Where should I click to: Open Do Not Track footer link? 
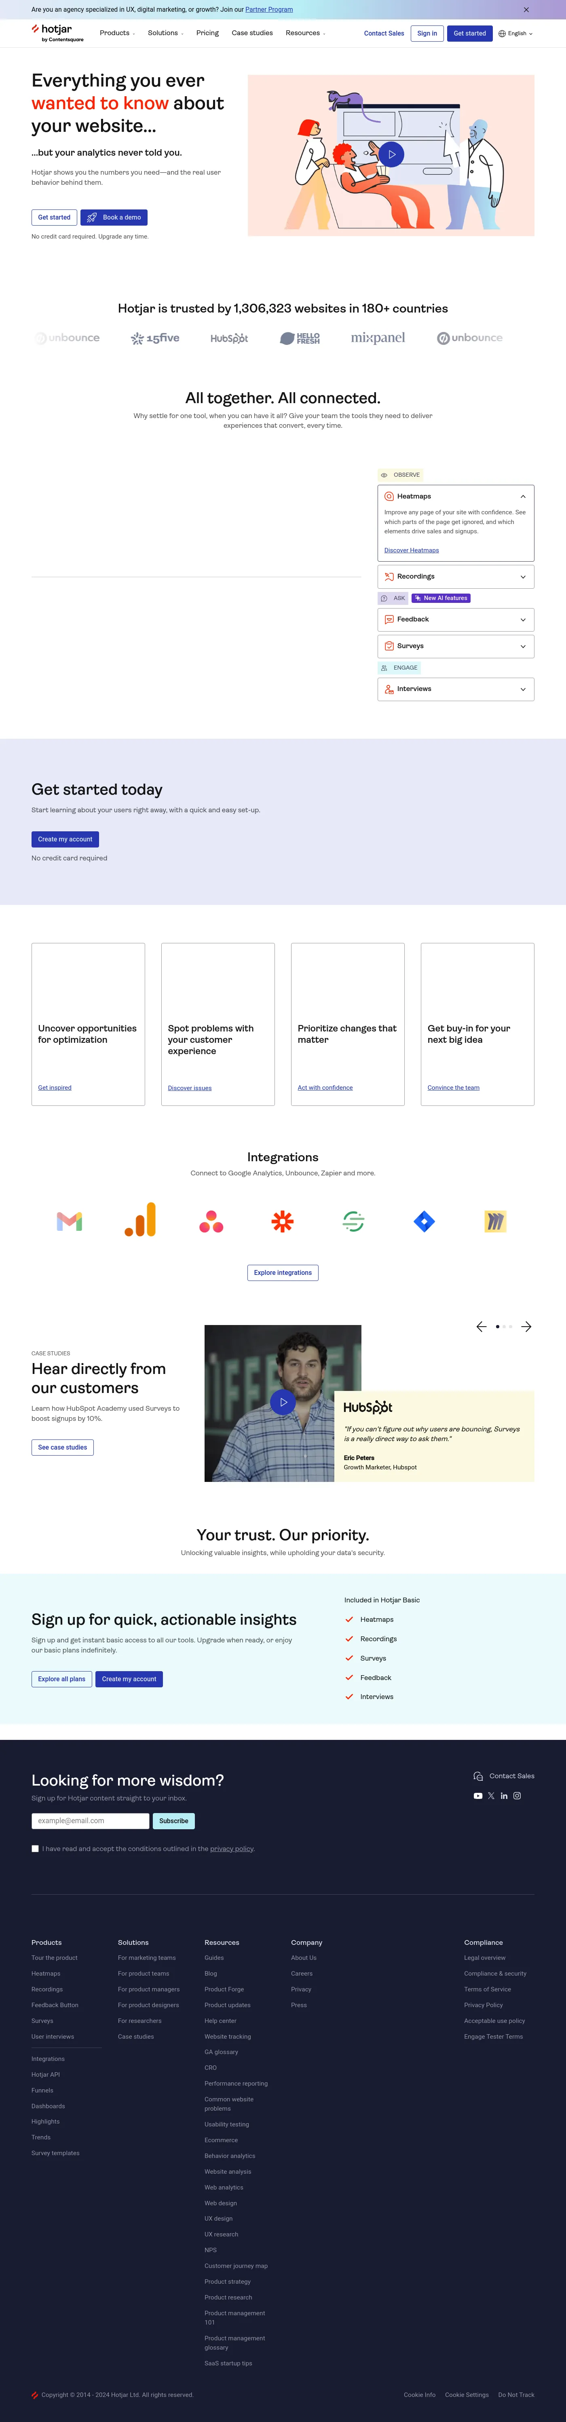516,2395
